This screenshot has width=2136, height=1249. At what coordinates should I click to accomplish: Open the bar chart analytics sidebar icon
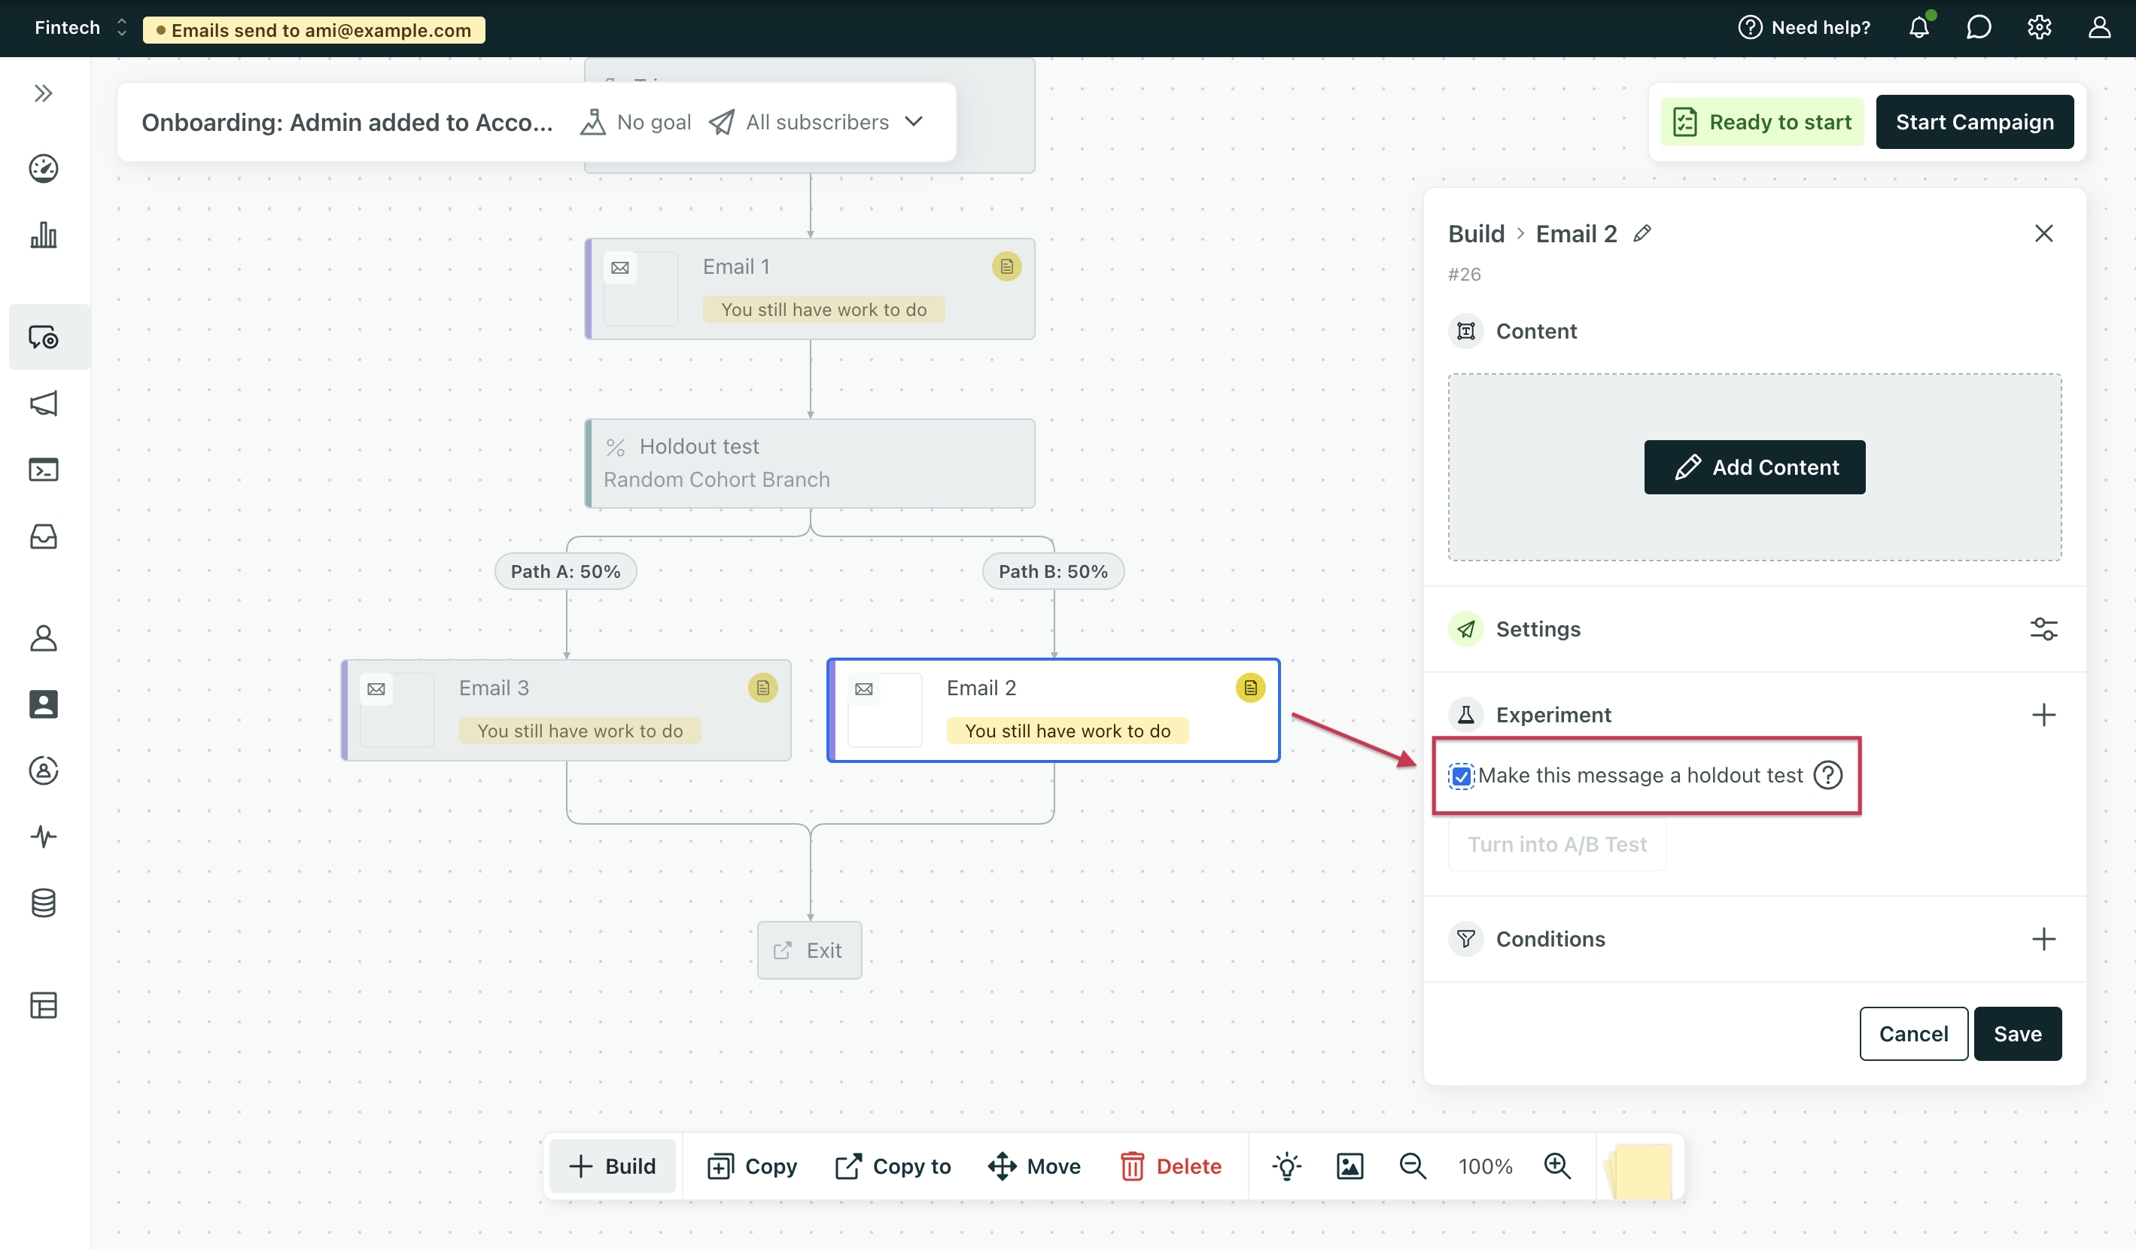[x=43, y=235]
